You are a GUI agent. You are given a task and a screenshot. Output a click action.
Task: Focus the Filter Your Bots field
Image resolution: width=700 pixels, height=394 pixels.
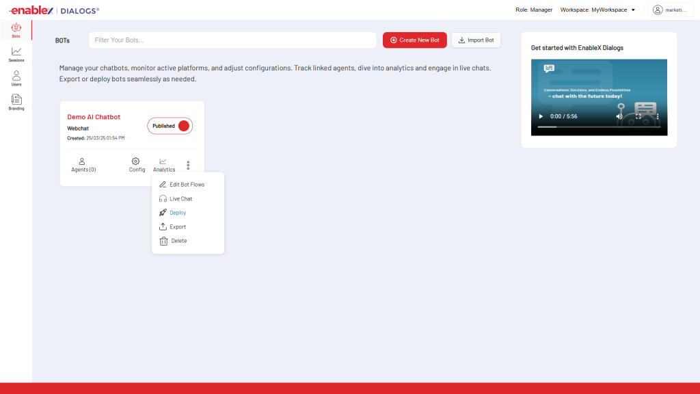click(232, 40)
